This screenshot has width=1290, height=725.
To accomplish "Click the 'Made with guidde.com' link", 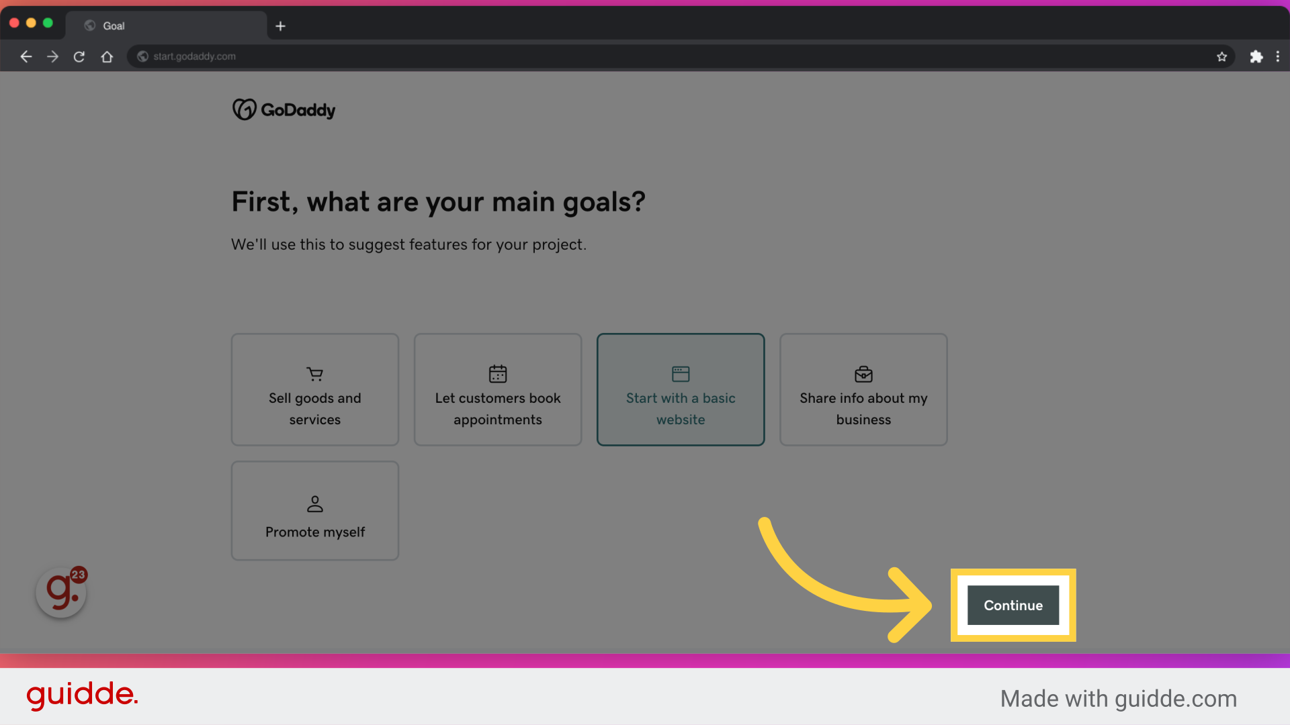I will (1117, 698).
